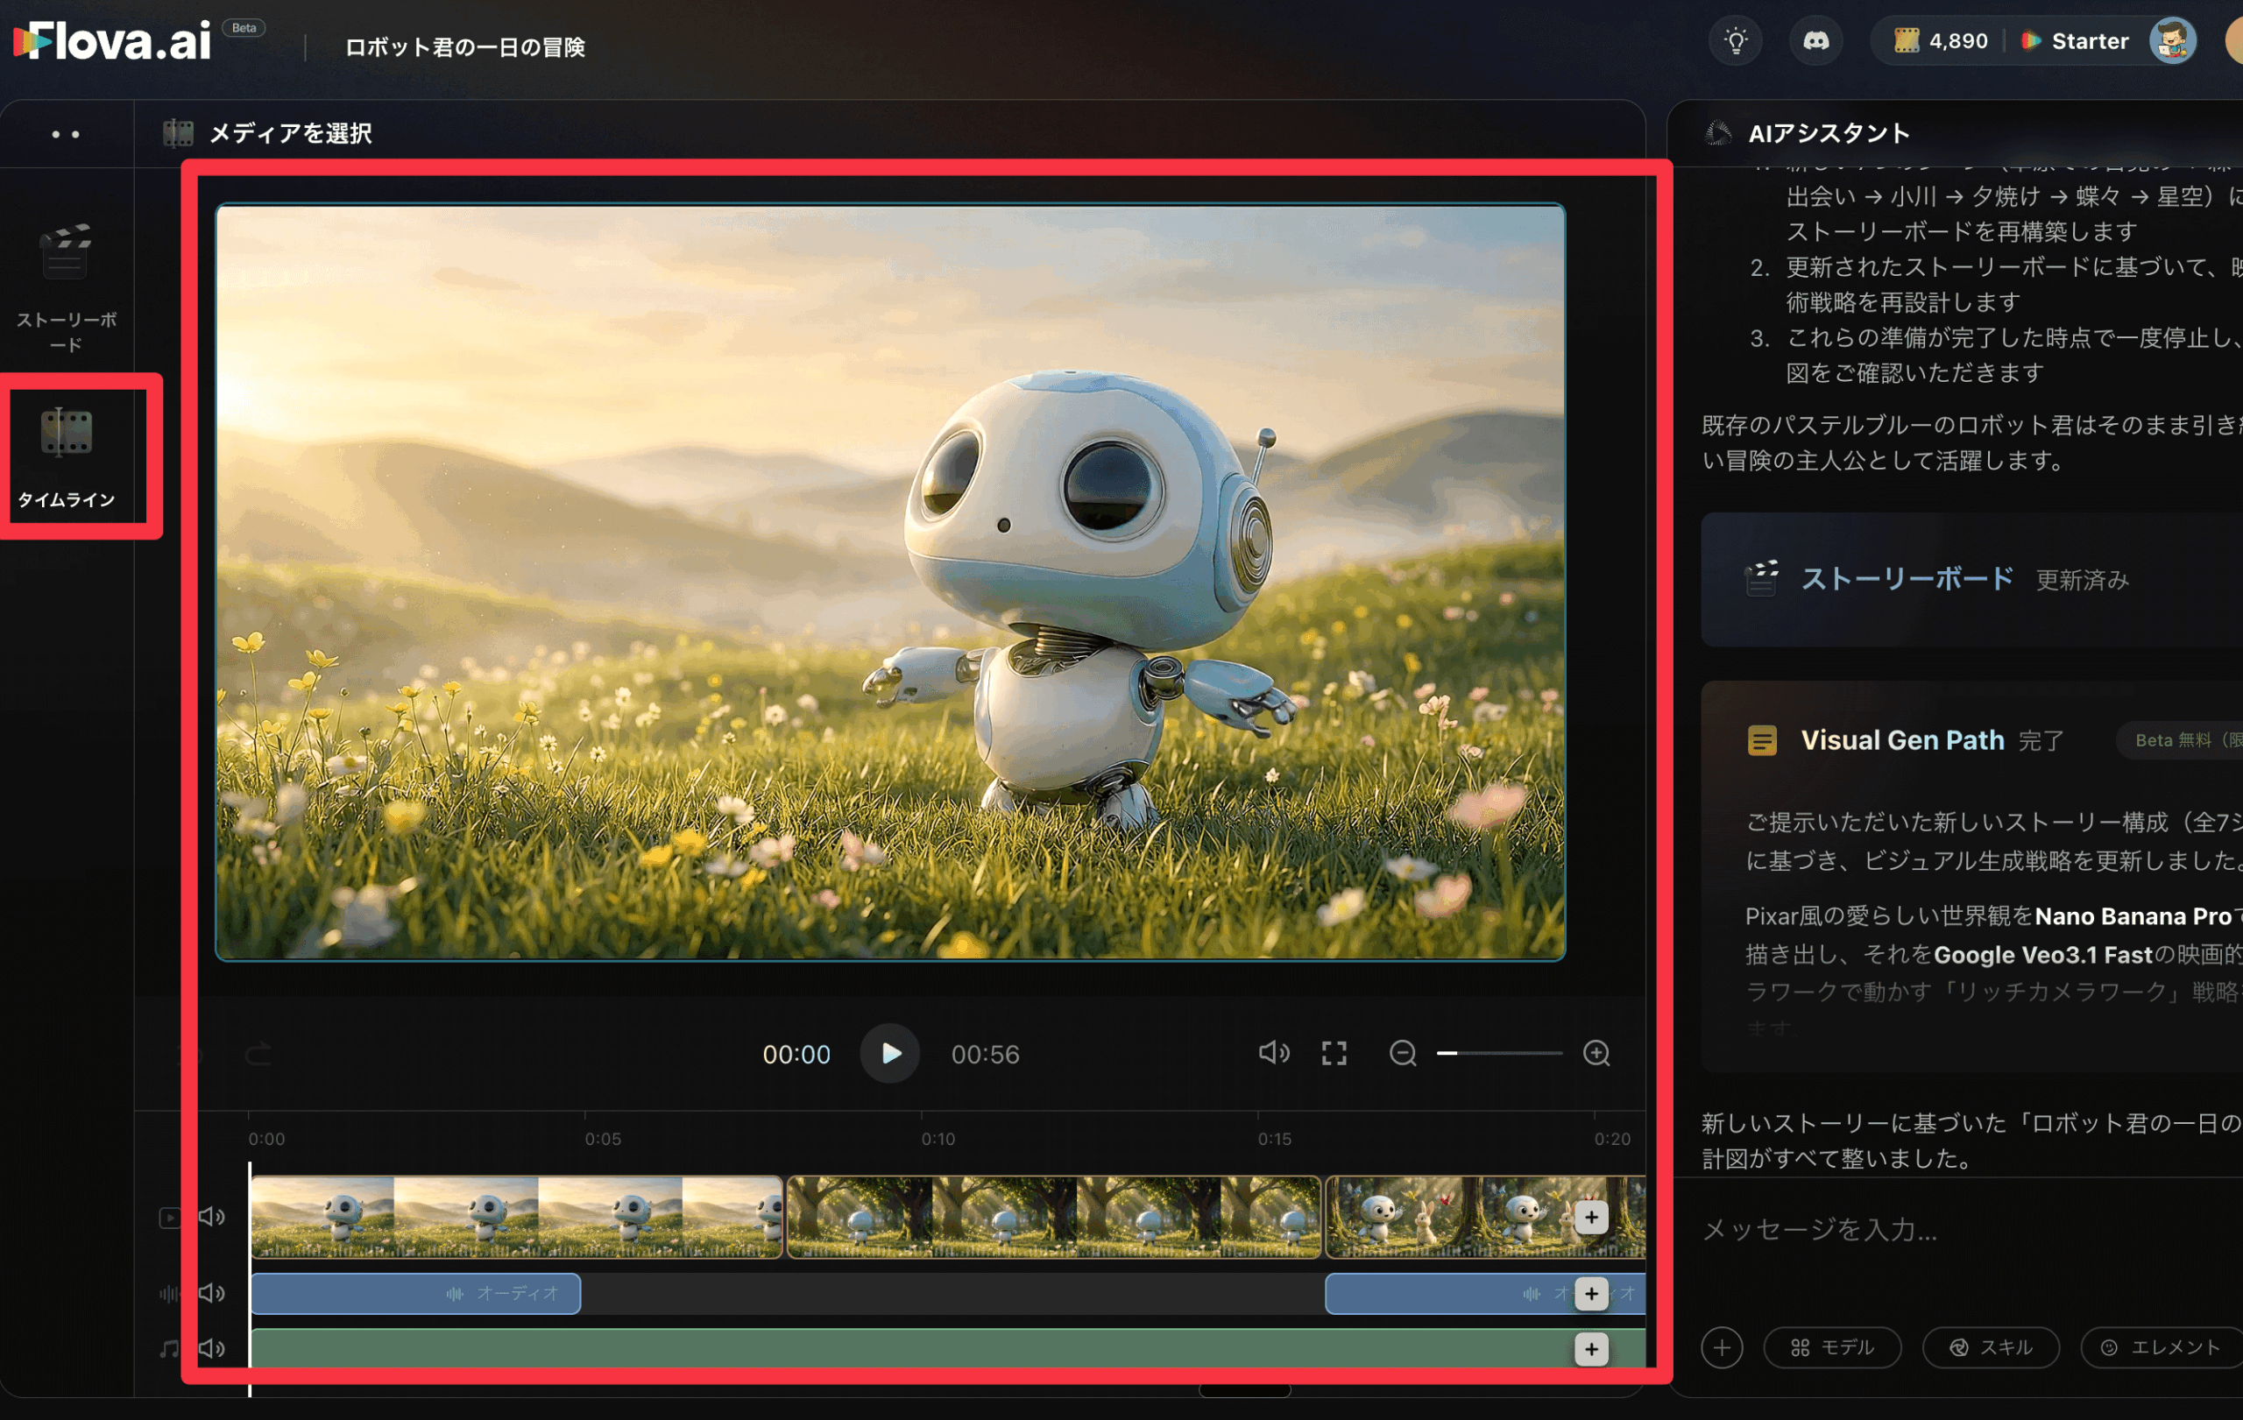Open the スキル skill selector
Image resolution: width=2243 pixels, height=1420 pixels.
[x=1990, y=1347]
